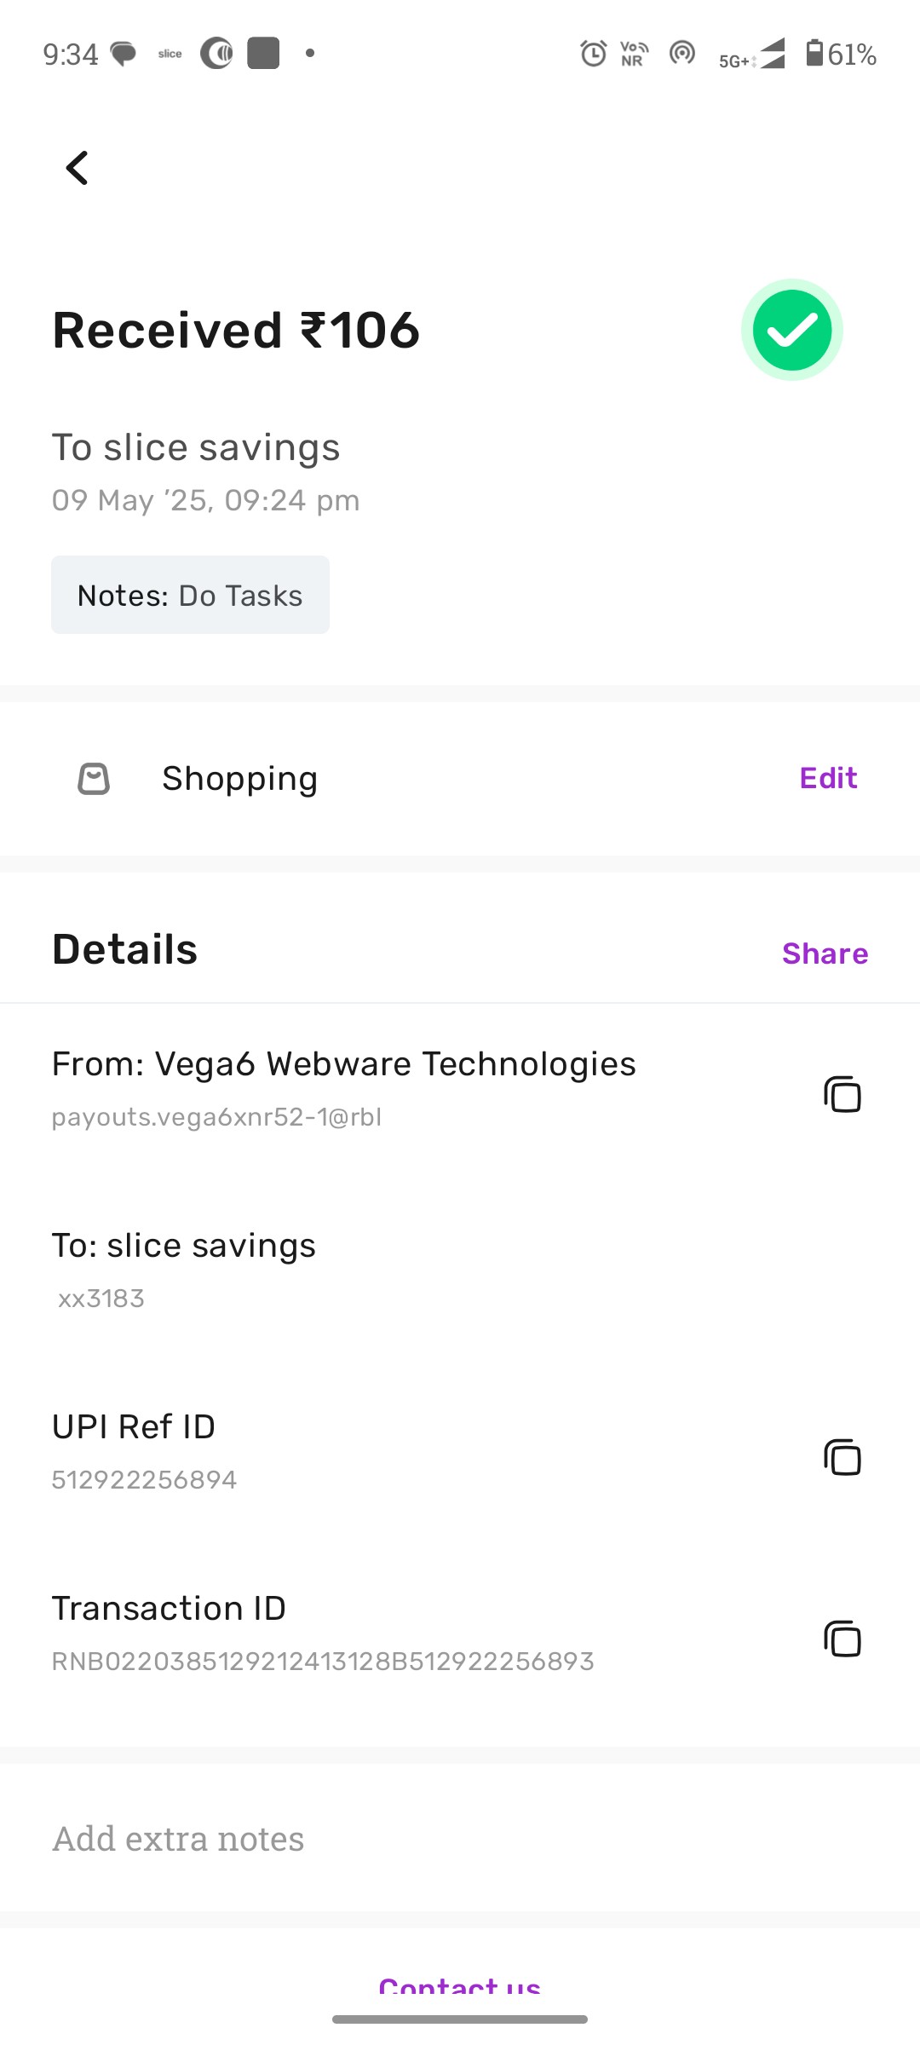Tap the Add extra notes field
The height and width of the screenshot is (2045, 920).
(x=460, y=1838)
